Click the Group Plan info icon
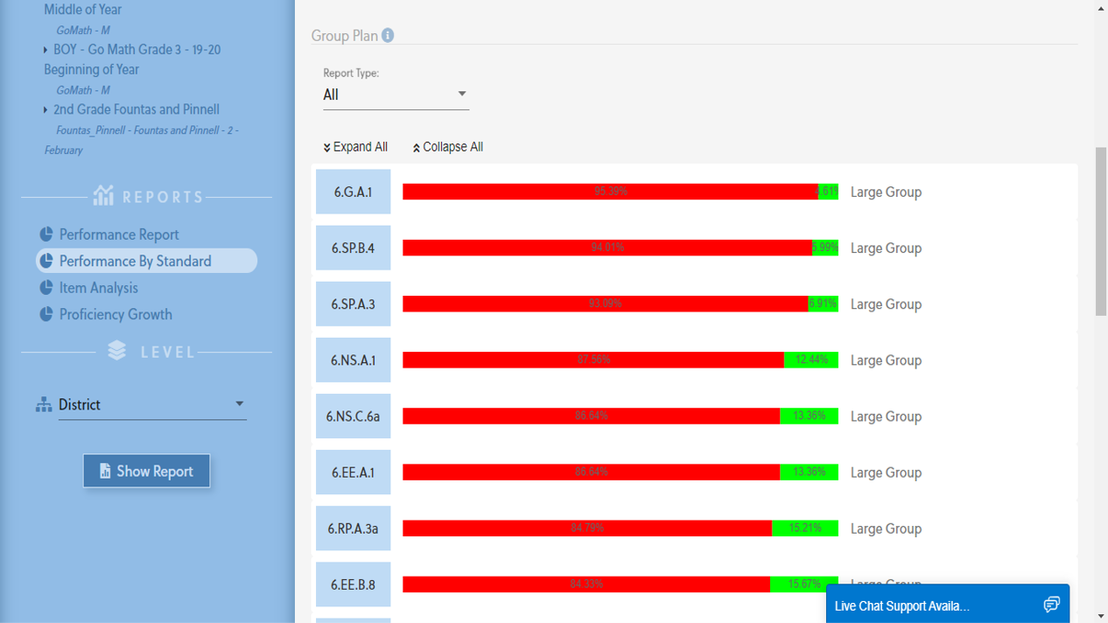Viewport: 1108px width, 623px height. (388, 36)
